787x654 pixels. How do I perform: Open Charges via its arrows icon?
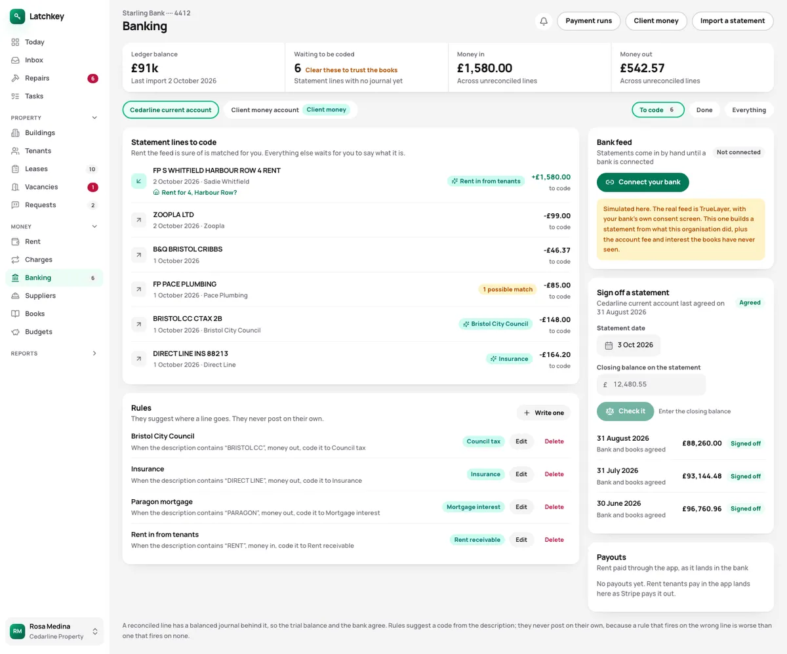coord(15,260)
